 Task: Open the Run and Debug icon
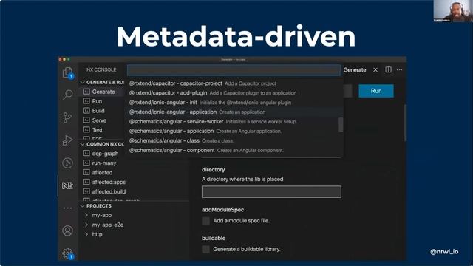(x=67, y=140)
